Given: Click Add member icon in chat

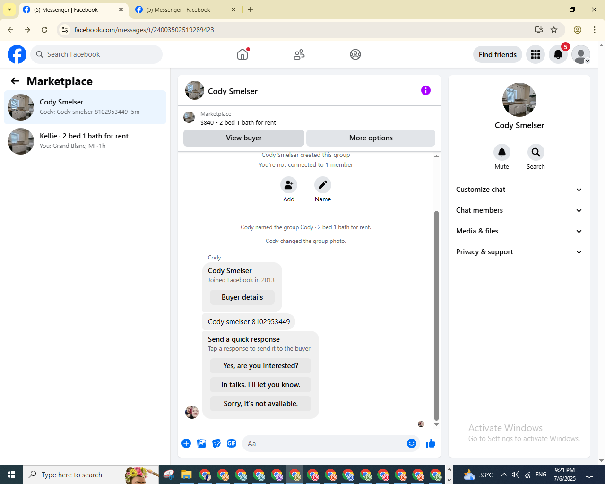Looking at the screenshot, I should coord(289,185).
